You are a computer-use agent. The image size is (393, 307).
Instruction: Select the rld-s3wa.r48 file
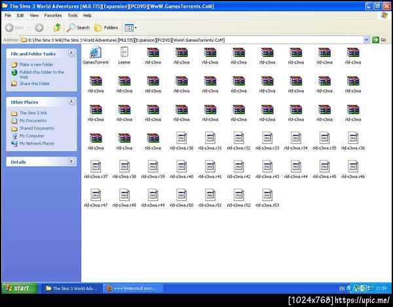[124, 198]
